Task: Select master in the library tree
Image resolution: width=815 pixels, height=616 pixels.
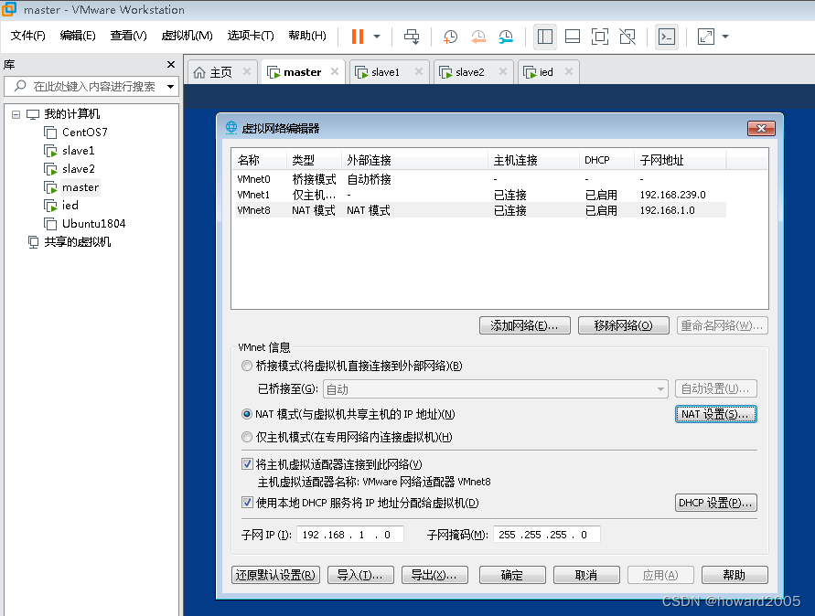Action: [80, 187]
